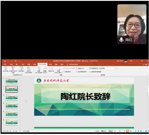
Task: Click the Save icon in title bar
Action: pos(5,61)
